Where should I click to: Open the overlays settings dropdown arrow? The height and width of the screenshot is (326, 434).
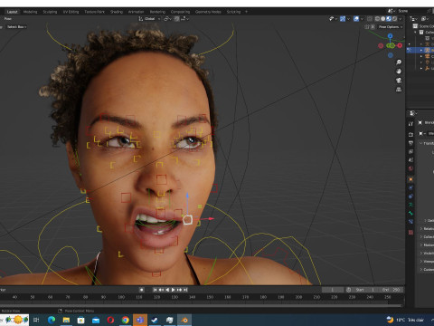coord(362,19)
